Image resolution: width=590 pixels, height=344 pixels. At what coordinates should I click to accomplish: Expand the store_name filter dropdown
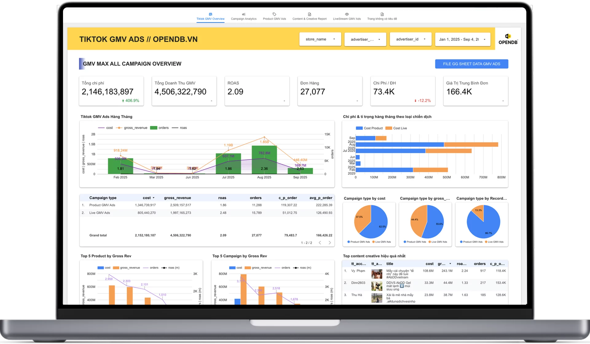click(320, 39)
